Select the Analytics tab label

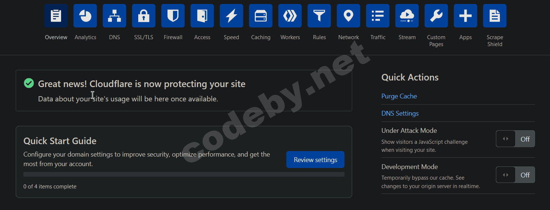(85, 37)
